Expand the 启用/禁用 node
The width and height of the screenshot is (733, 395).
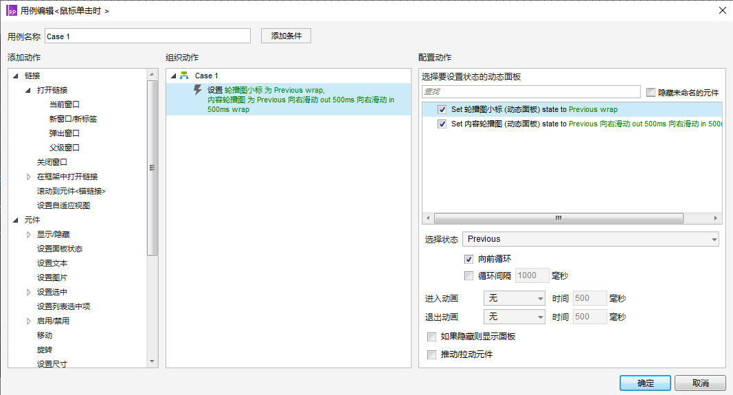click(x=29, y=321)
